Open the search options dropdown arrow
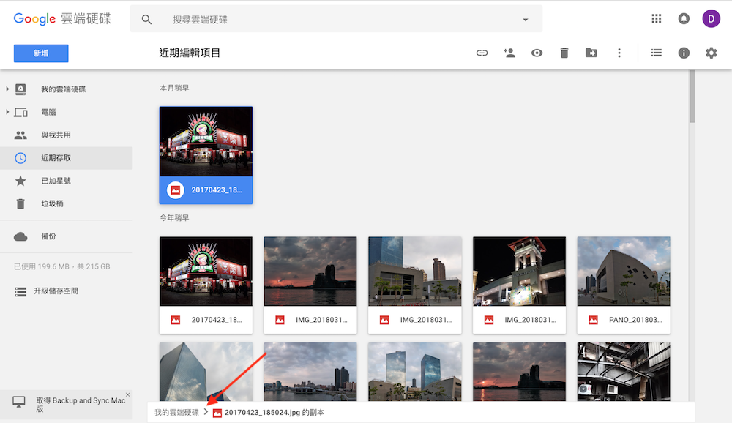This screenshot has width=732, height=423. point(525,20)
